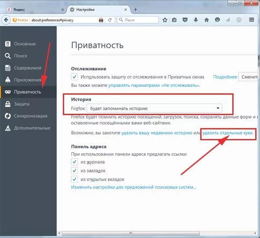The image size is (260, 238).
Task: Go to the Home page icon
Action: click(x=206, y=20)
